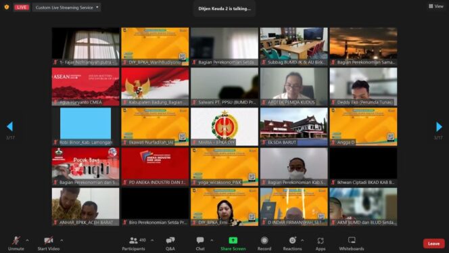Select the Fajar Nofriansyah putra video tile
The width and height of the screenshot is (449, 253).
pyautogui.click(x=86, y=47)
